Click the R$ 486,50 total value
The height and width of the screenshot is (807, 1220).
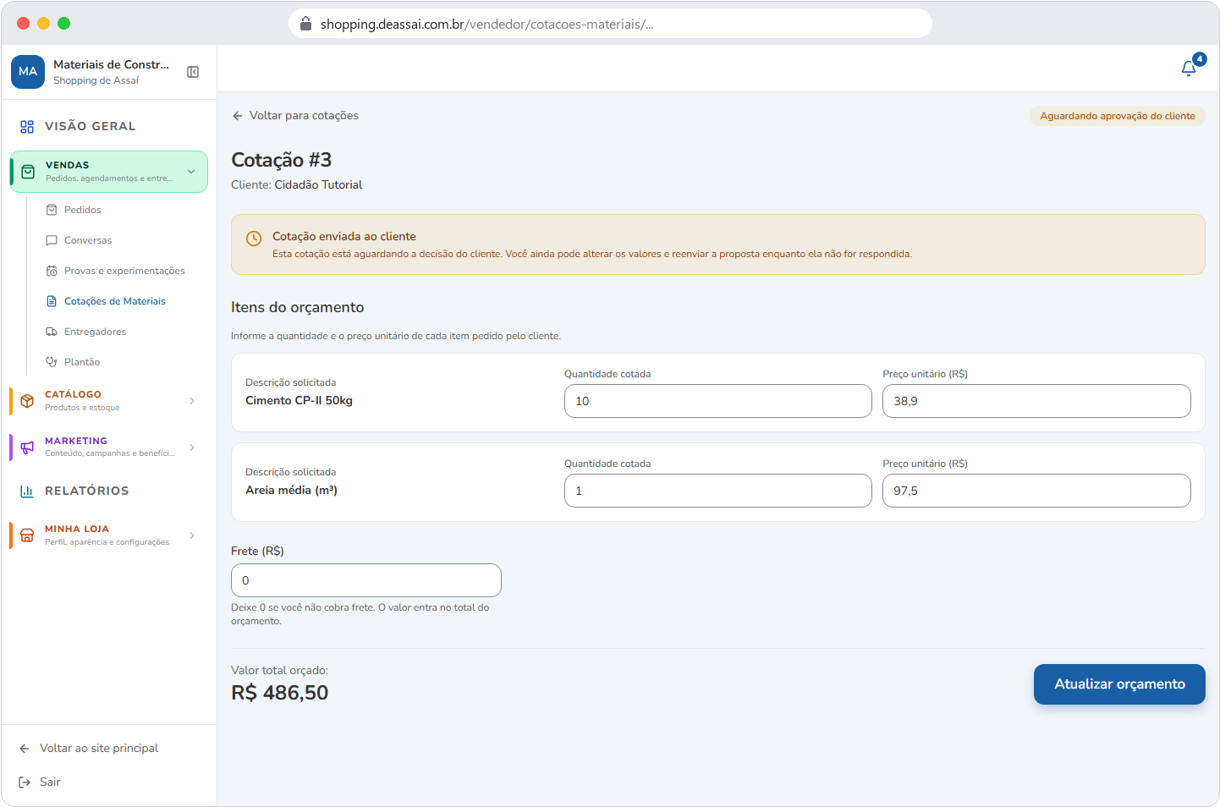point(280,693)
